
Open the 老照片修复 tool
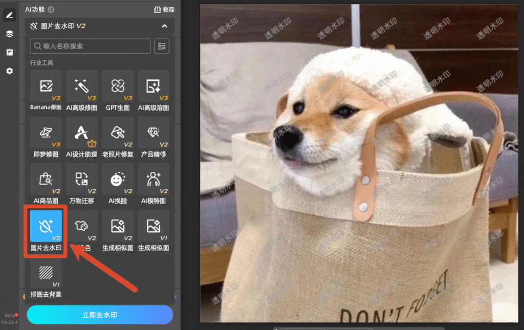coord(118,137)
